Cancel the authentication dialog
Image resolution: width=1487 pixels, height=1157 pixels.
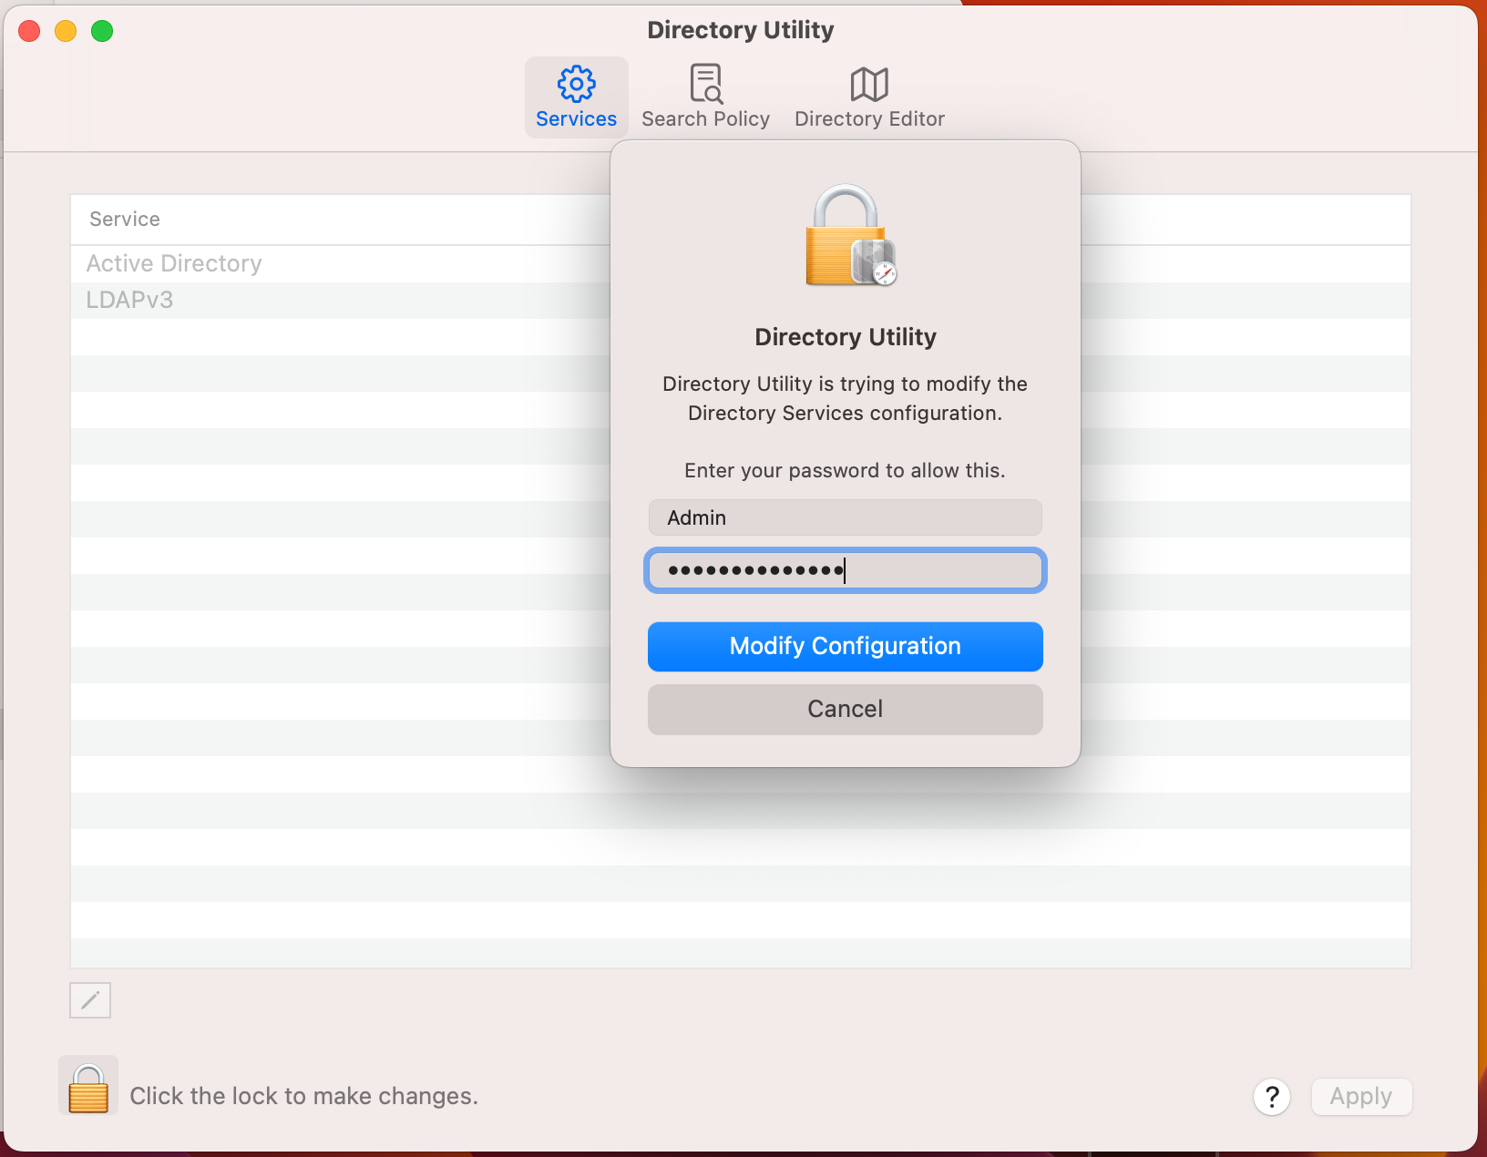845,709
